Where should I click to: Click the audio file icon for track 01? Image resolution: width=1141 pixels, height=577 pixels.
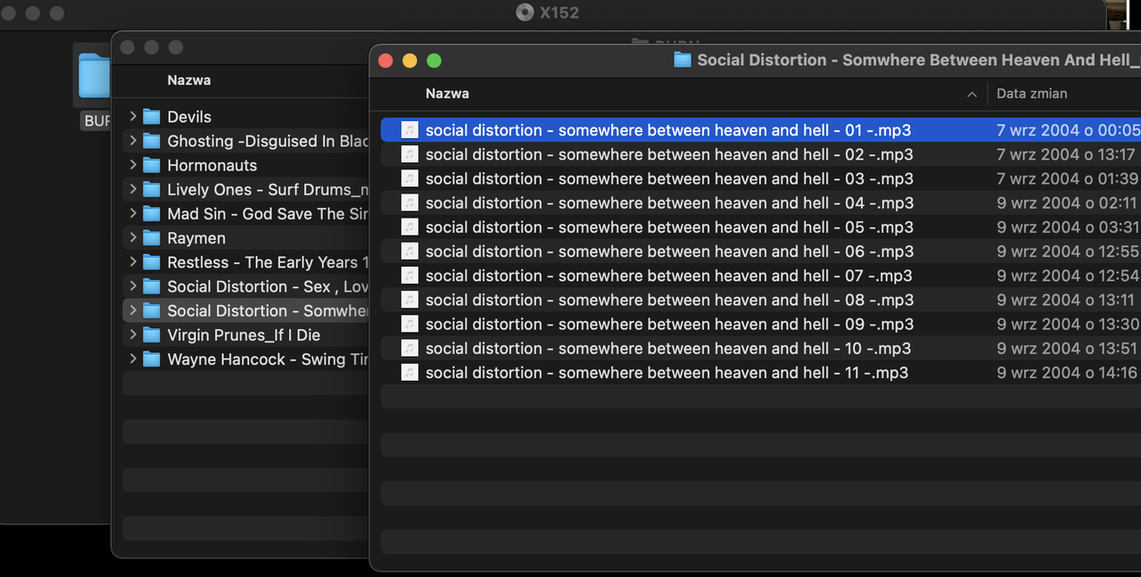[409, 130]
